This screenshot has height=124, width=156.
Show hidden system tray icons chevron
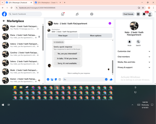click(x=132, y=105)
